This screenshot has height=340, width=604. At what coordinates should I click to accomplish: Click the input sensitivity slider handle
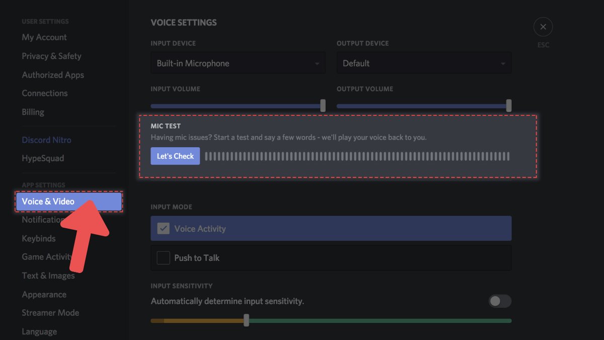246,320
